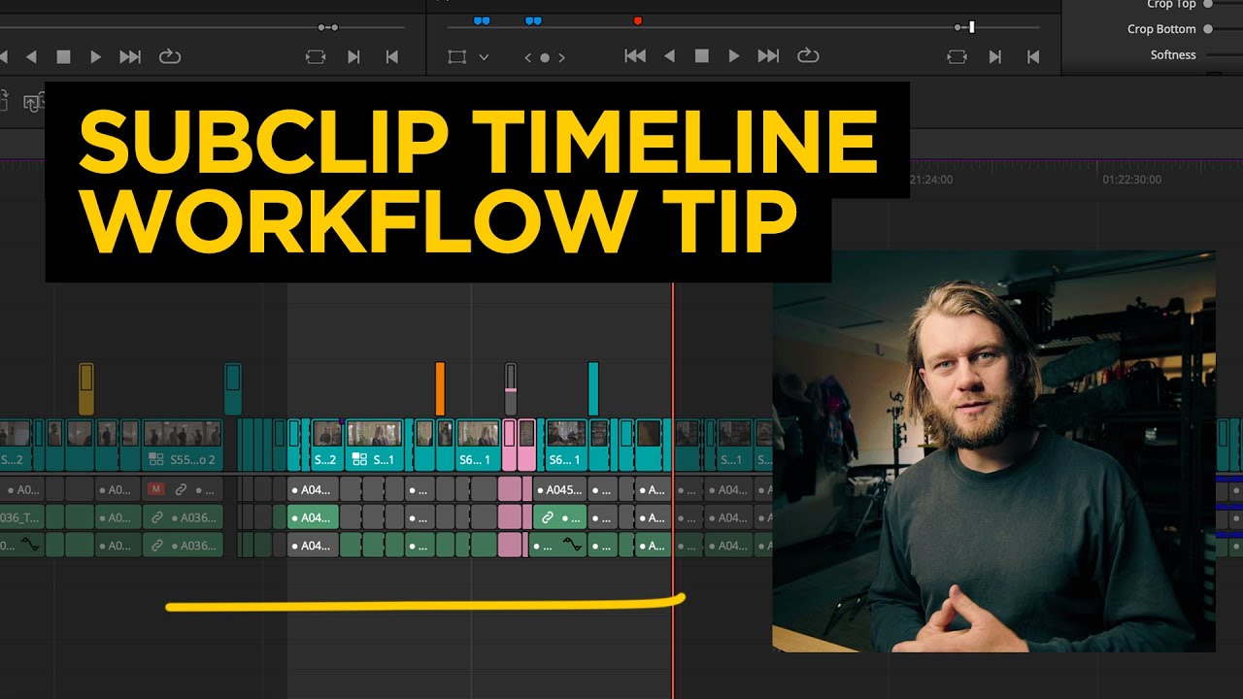Toggle loop playback in the left viewer
1243x699 pixels.
pyautogui.click(x=170, y=56)
